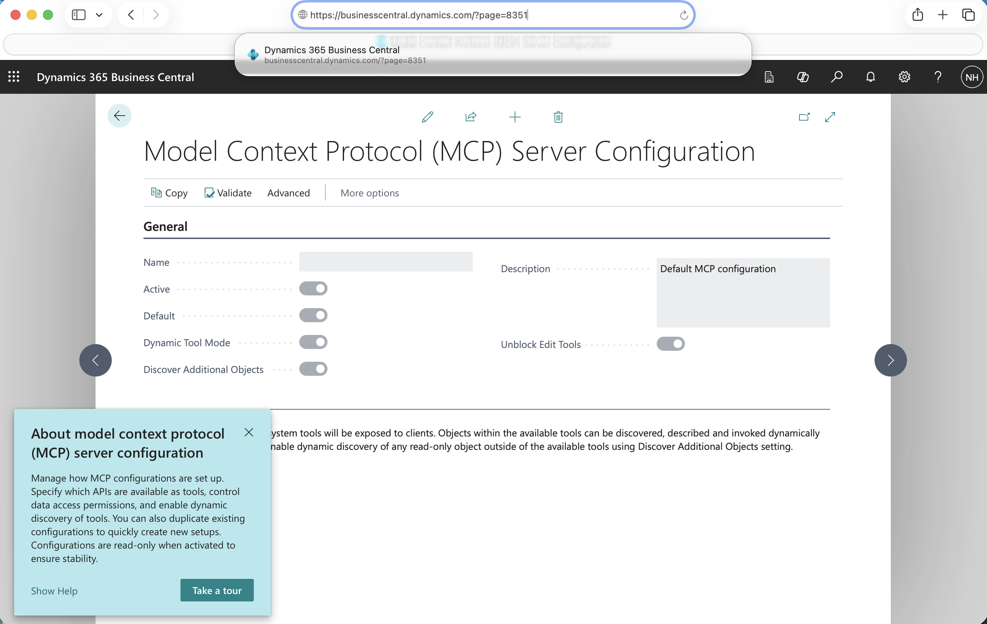Click the Share icon in page toolbar
The width and height of the screenshot is (987, 624).
tap(471, 117)
